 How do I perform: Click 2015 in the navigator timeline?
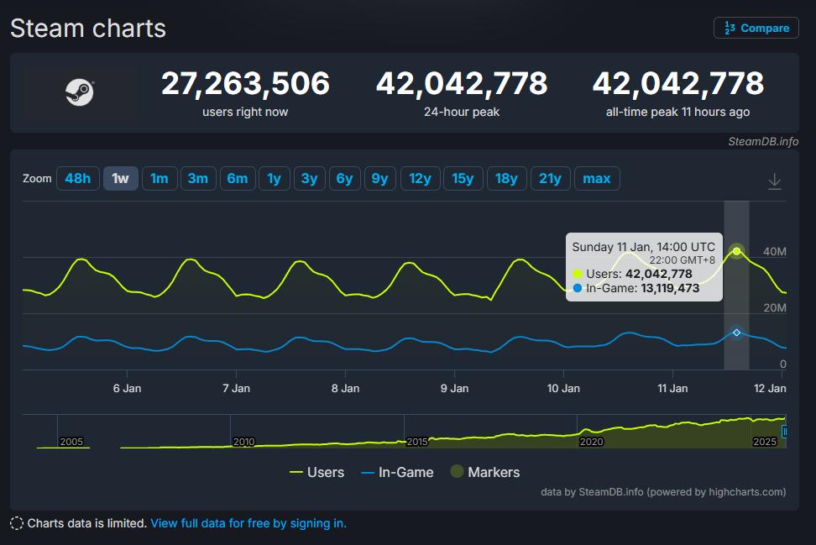(417, 441)
